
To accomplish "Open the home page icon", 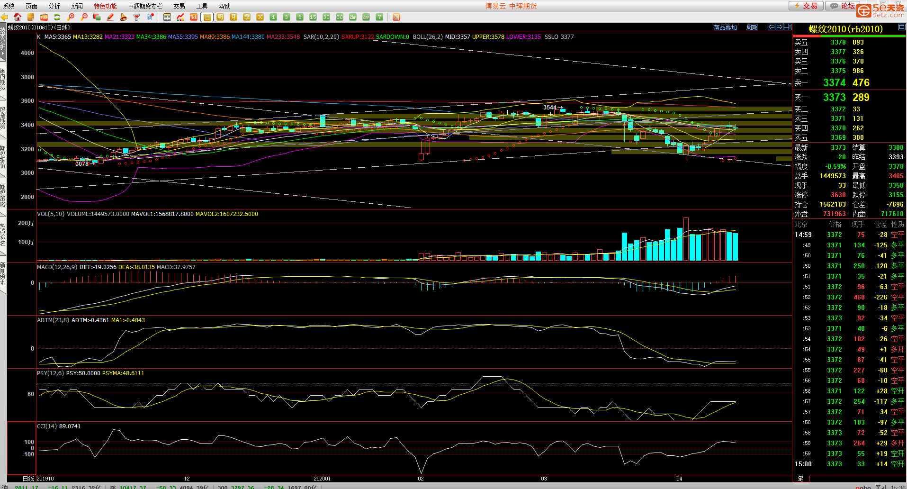I will coord(18,17).
